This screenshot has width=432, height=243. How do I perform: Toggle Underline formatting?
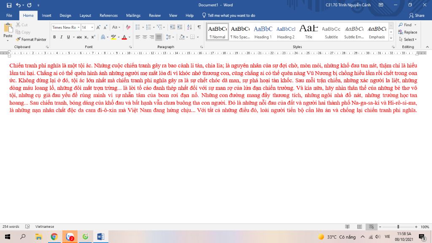click(68, 37)
